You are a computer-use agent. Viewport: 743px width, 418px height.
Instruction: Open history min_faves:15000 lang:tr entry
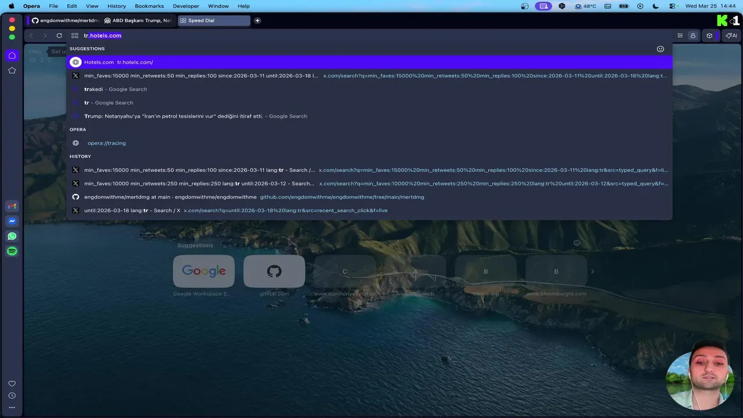click(369, 170)
